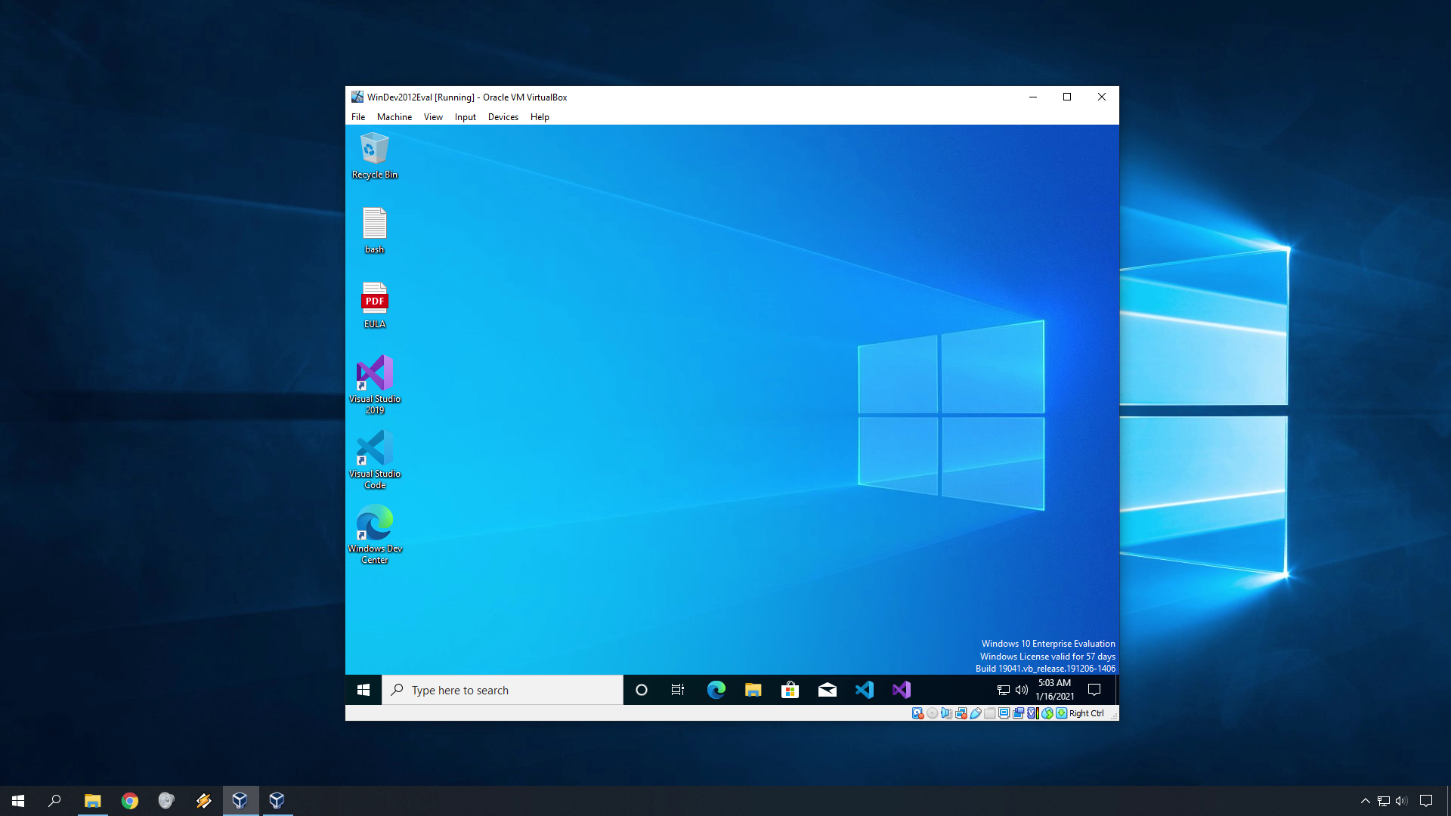This screenshot has width=1451, height=816.
Task: Open the Type here to search field
Action: [501, 690]
